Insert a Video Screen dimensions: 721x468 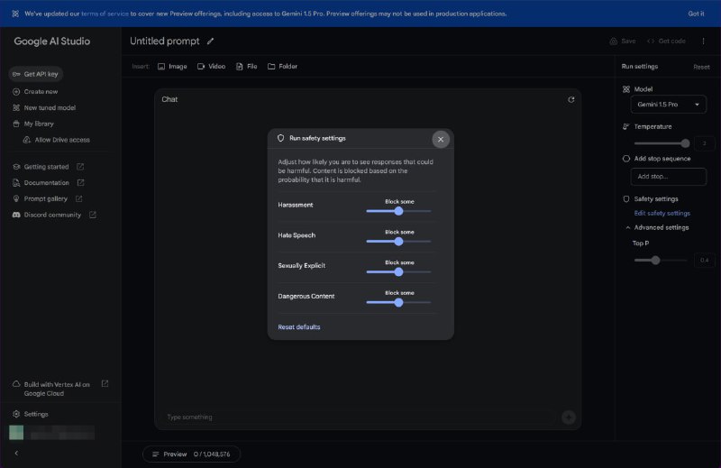tap(212, 67)
